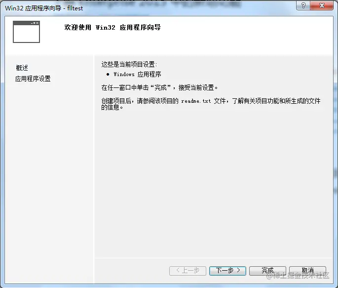Click the 'Windows 应用程序' bullet text
The height and width of the screenshot is (288, 338).
pyautogui.click(x=137, y=74)
